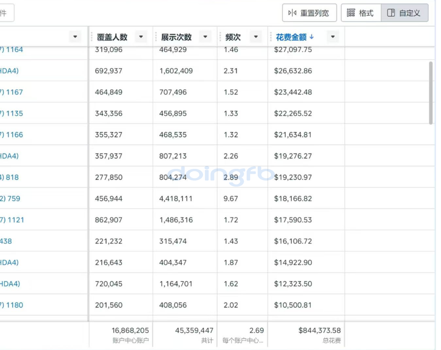The image size is (441, 350).
Task: Open the campaign link ending in 759
Action: 11,199
